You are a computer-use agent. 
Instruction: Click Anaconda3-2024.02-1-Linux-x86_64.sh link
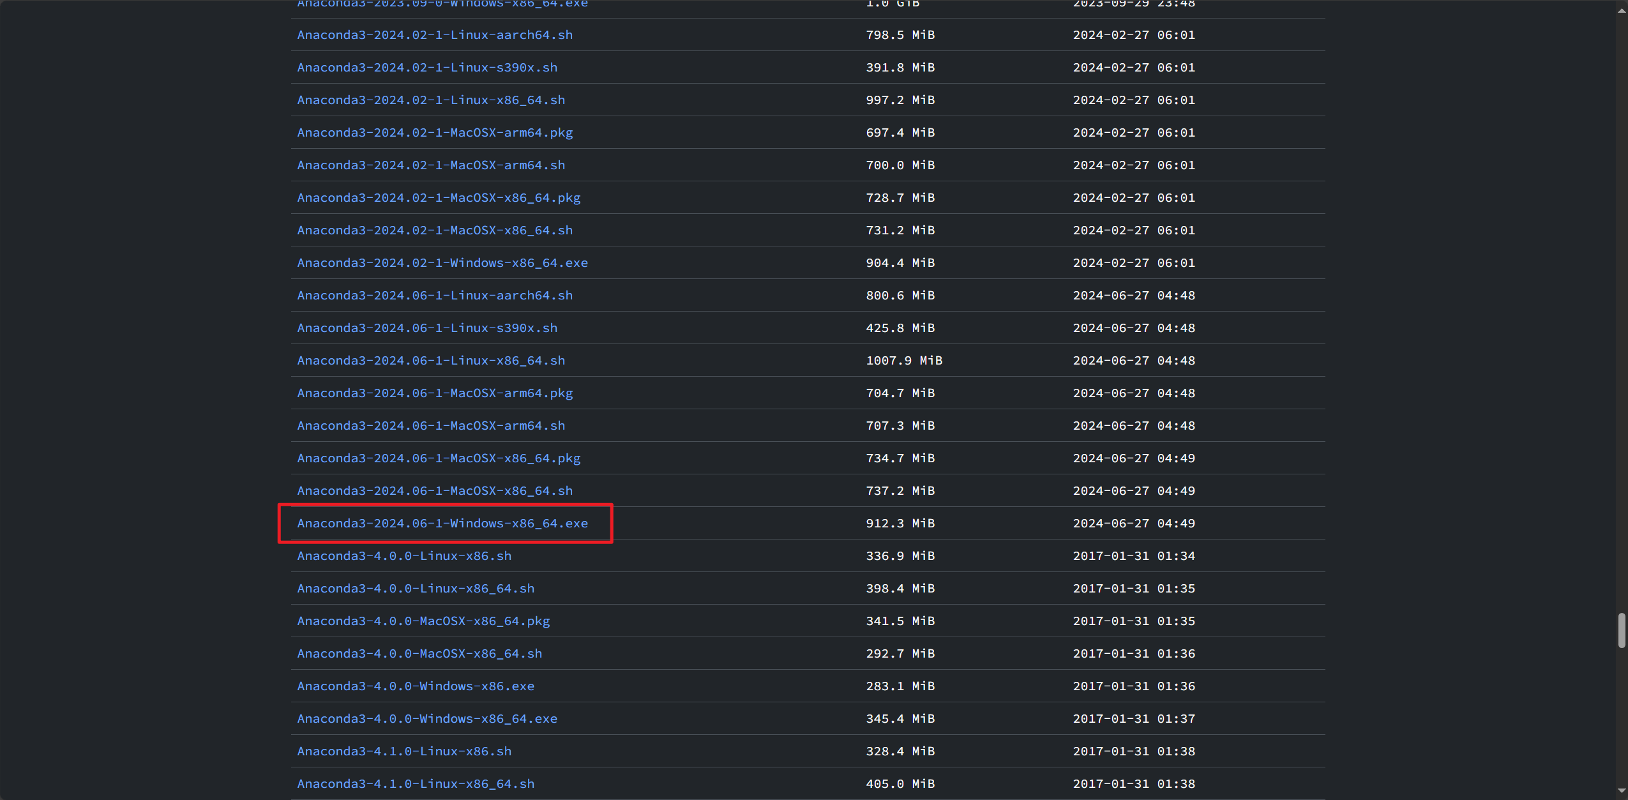click(x=431, y=100)
